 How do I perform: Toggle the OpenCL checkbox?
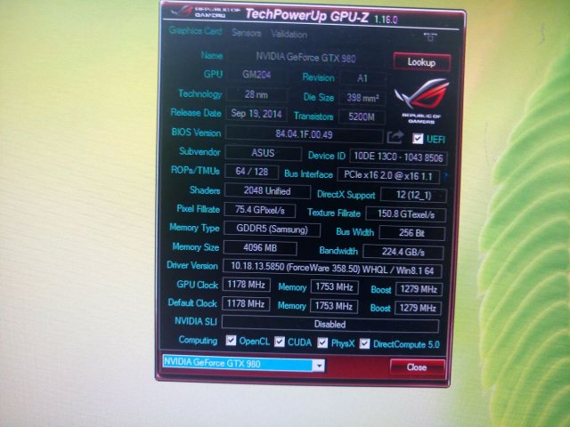(231, 341)
